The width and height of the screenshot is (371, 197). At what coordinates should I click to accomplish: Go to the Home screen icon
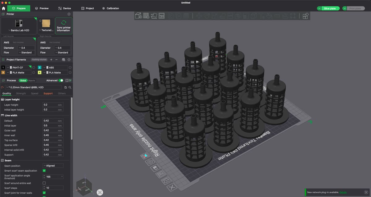tap(4, 8)
